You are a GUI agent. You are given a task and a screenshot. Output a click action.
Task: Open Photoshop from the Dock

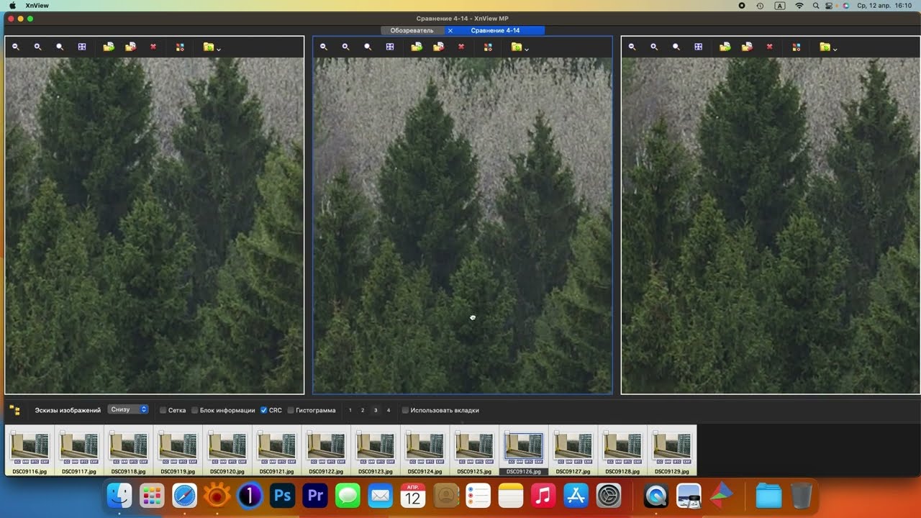[282, 496]
